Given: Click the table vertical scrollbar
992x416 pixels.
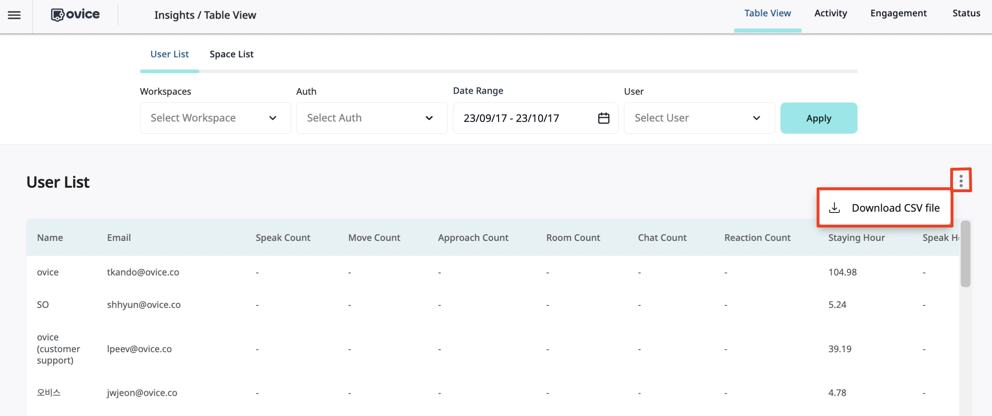Looking at the screenshot, I should (965, 254).
